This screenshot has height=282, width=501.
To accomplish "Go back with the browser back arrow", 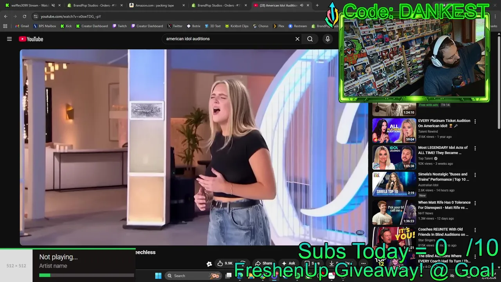I will point(5,16).
